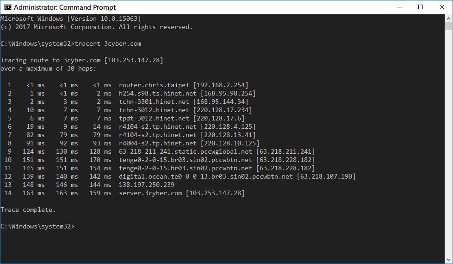Click server.3cyber.com in hop 14
Viewport: 453px width, 264px height.
[x=150, y=193]
